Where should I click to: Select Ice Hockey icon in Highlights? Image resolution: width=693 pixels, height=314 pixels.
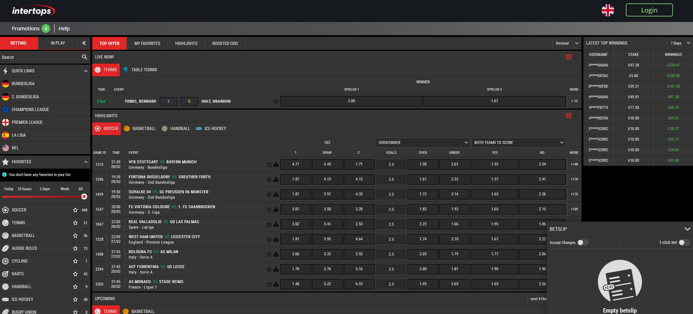(x=199, y=129)
